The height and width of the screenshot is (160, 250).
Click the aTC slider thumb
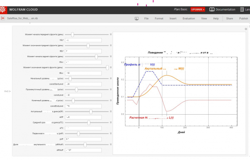pos(89,123)
